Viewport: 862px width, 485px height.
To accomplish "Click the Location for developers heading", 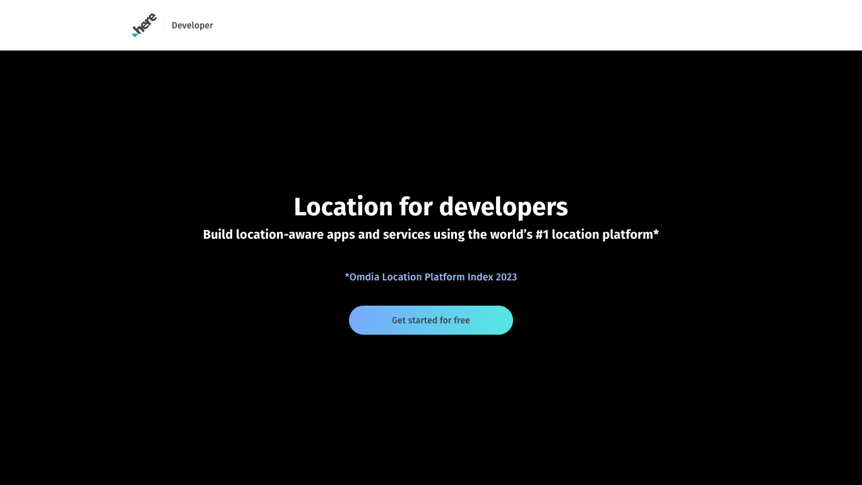I will 430,207.
